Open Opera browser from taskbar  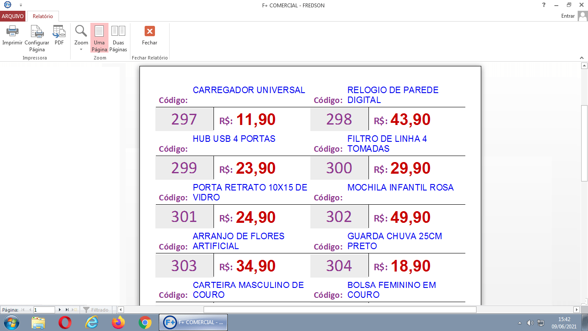(x=65, y=322)
